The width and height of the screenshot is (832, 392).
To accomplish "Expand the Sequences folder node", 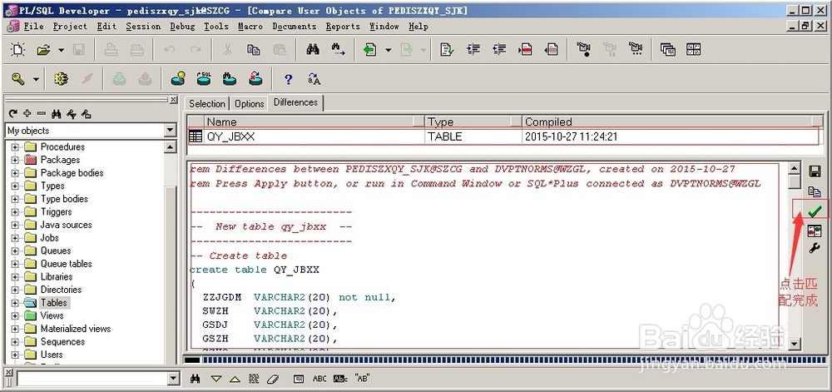I will pyautogui.click(x=15, y=341).
